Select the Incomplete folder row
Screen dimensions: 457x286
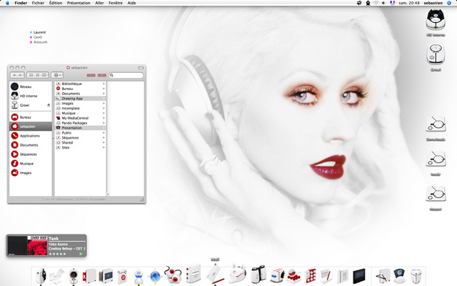(x=80, y=108)
